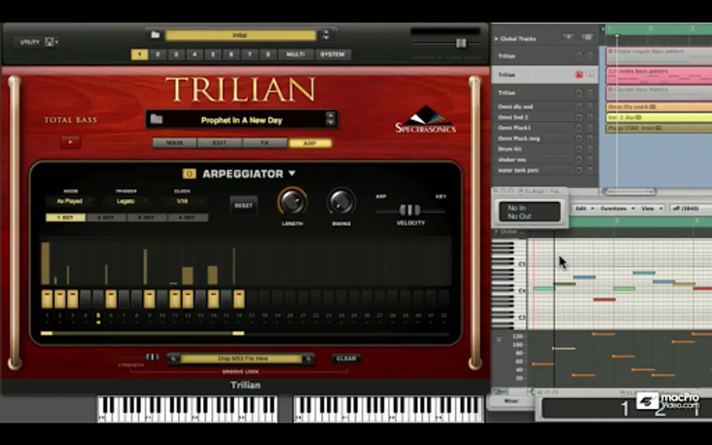Click the Spectrasonics logo

point(425,120)
